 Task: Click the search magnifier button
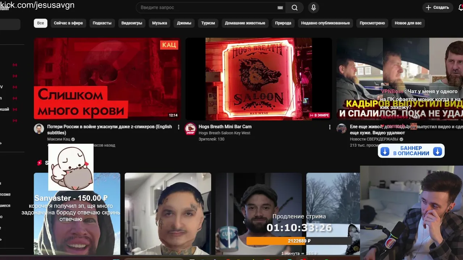pyautogui.click(x=295, y=8)
